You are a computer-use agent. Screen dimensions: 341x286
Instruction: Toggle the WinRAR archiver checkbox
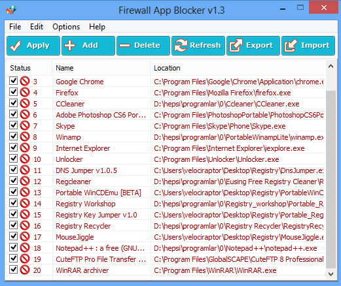point(13,269)
